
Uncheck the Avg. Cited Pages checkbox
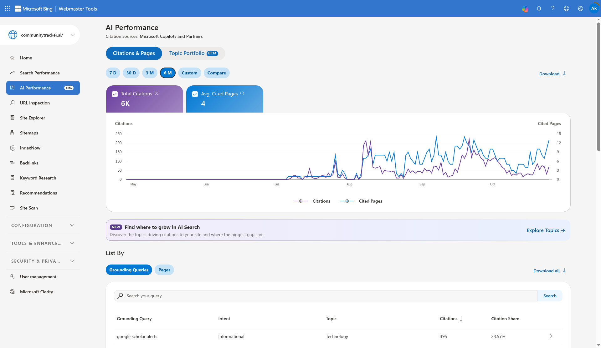coord(195,94)
